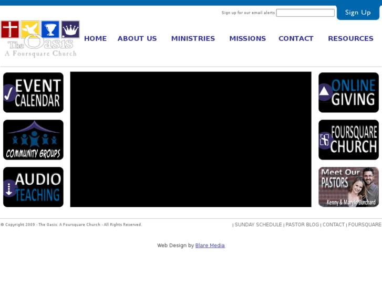
Task: Click the red cross logo square
Action: [x=10, y=29]
